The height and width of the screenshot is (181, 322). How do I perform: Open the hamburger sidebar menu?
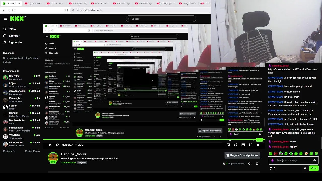(x=5, y=19)
